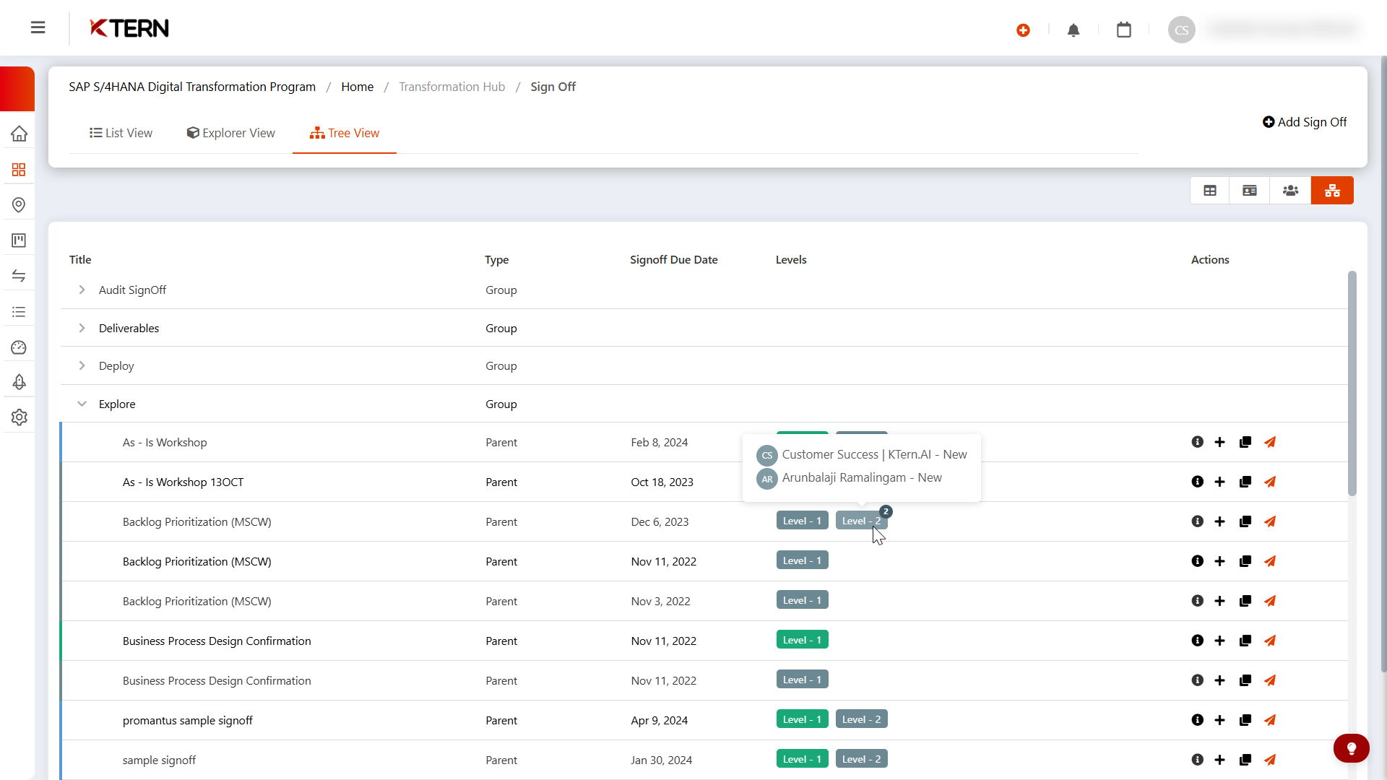The width and height of the screenshot is (1387, 780).
Task: Switch to Explorer View tab
Action: pos(230,133)
